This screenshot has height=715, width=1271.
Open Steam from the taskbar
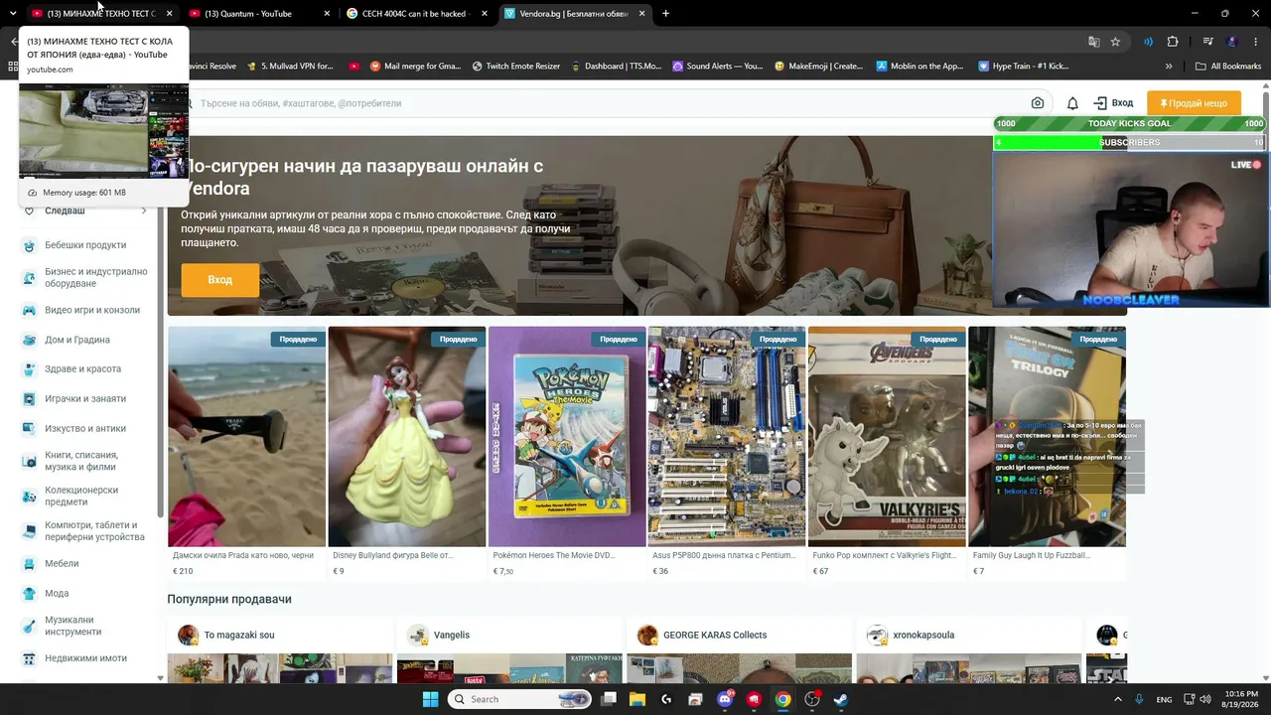point(840,699)
